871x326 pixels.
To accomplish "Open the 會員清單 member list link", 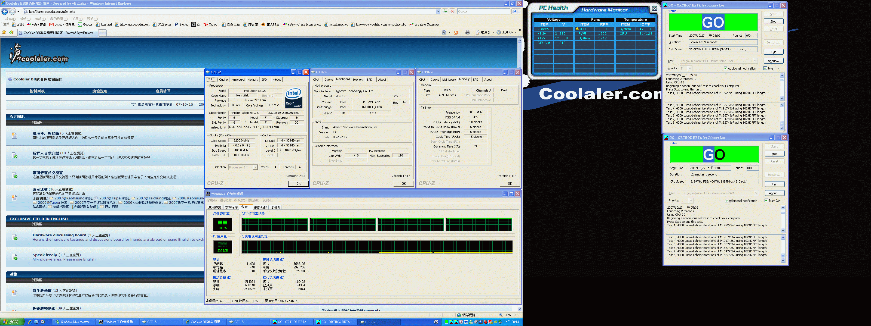I will [163, 91].
